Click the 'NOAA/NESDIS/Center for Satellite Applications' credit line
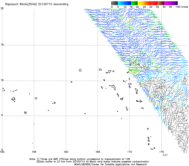This screenshot has height=166, width=189. (x=110, y=164)
